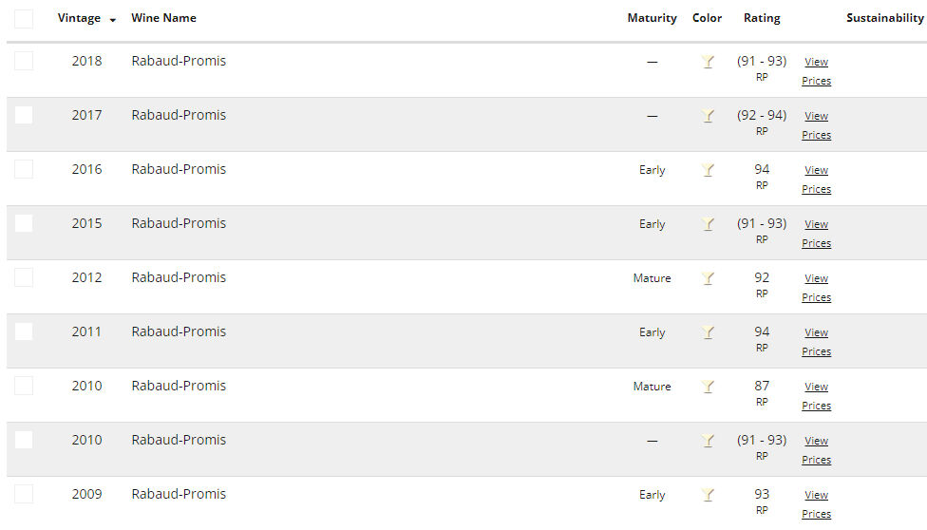Click the wine glass icon in 2015 row
This screenshot has height=530, width=927.
point(708,224)
